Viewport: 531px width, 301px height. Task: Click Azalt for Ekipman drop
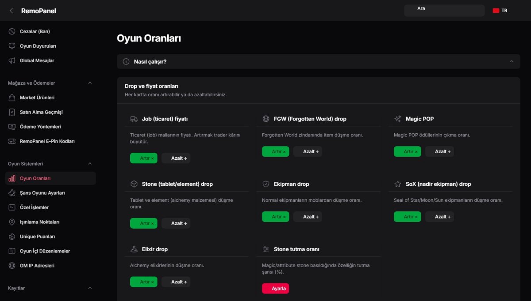(x=308, y=217)
